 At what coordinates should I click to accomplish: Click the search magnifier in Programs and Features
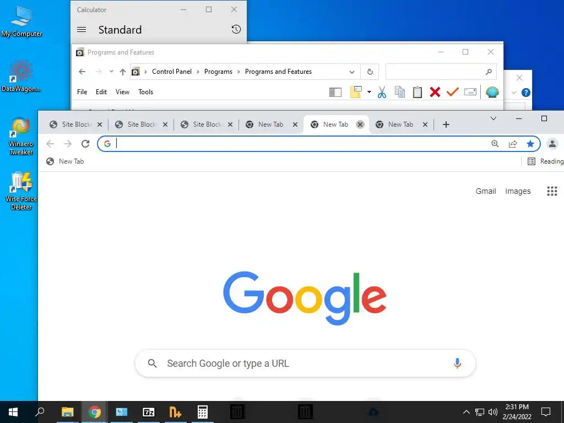pyautogui.click(x=489, y=72)
